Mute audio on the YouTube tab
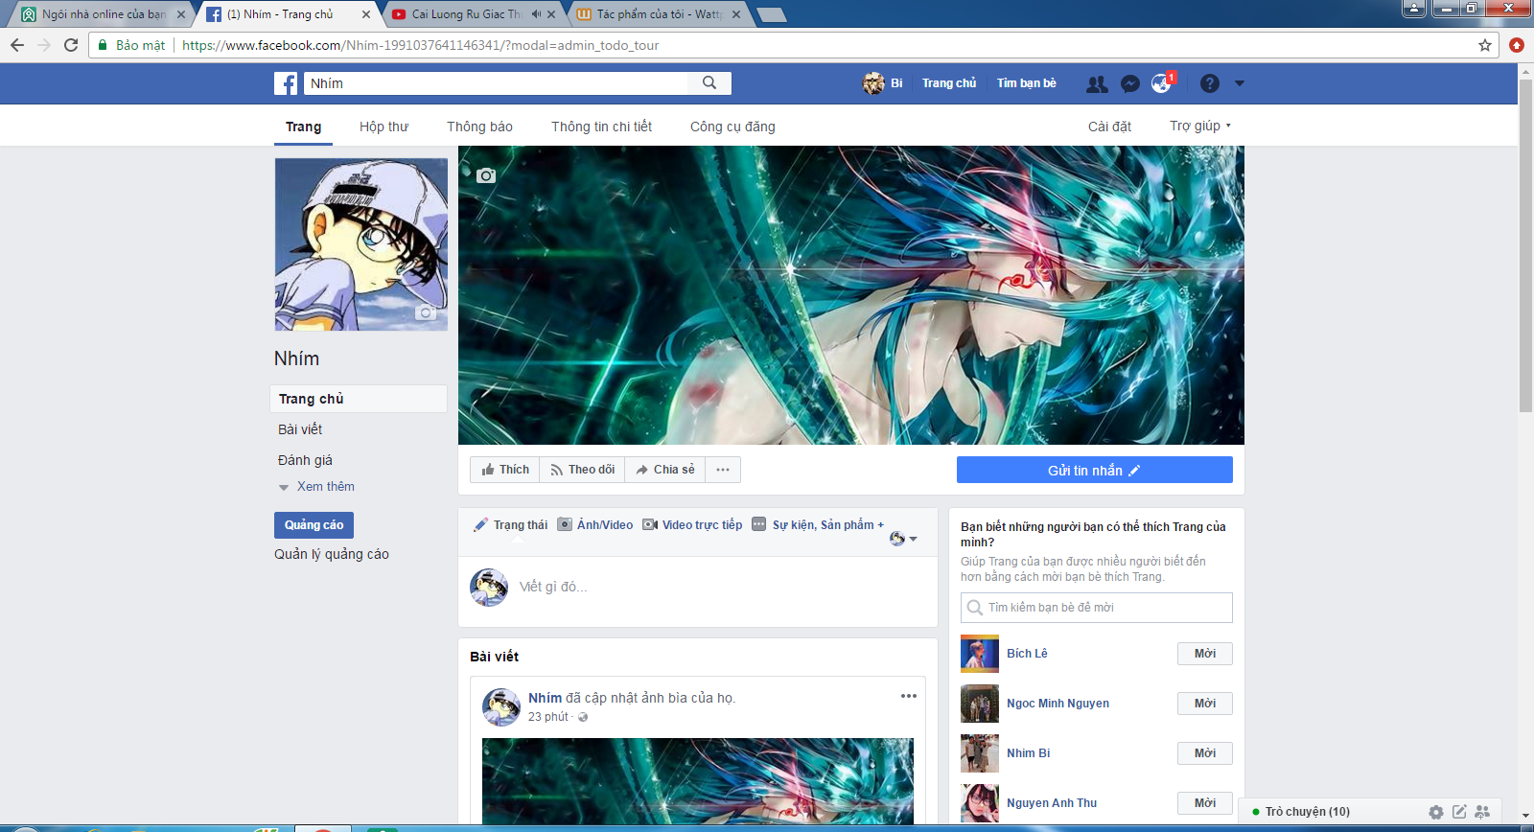Viewport: 1534px width, 832px height. (x=536, y=14)
